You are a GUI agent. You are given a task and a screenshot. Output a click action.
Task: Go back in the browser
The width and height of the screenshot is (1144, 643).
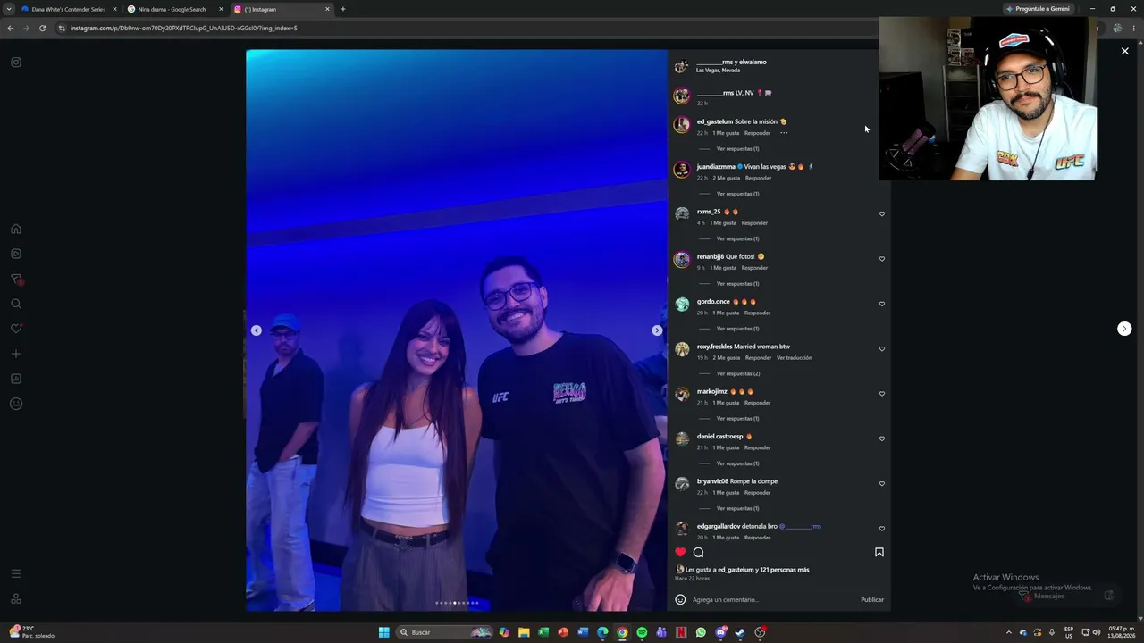click(10, 28)
